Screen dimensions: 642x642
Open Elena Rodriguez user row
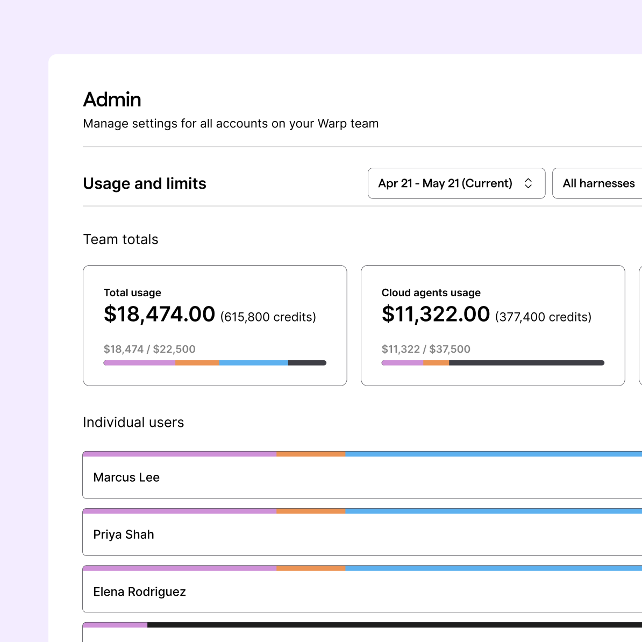pyautogui.click(x=362, y=589)
